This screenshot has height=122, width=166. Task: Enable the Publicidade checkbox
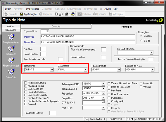(x=109, y=98)
